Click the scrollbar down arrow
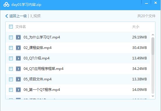The image size is (161, 111). coord(153,96)
